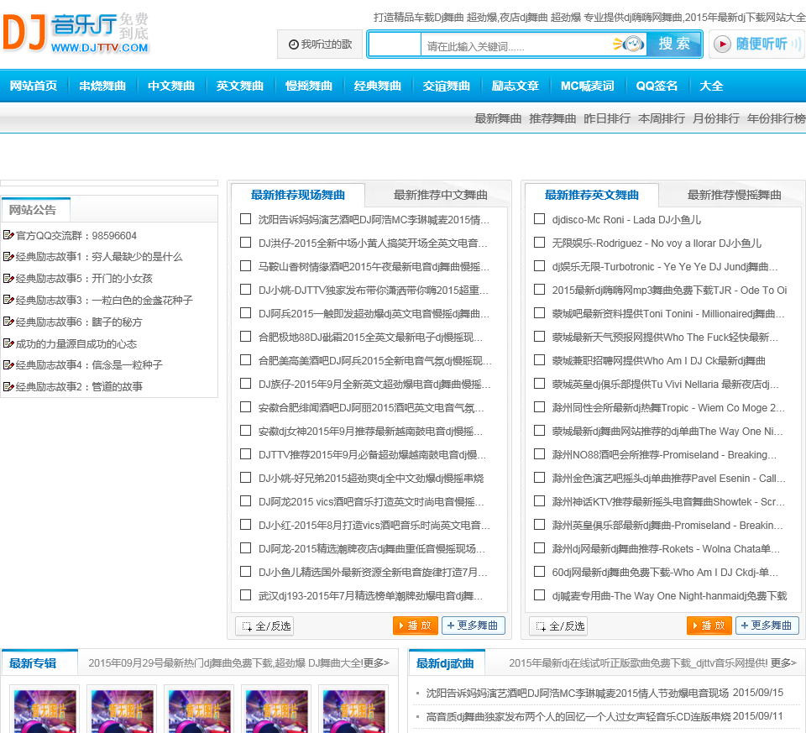Click the note icon beside 经典励志故事5
The width and height of the screenshot is (806, 733).
pos(8,278)
